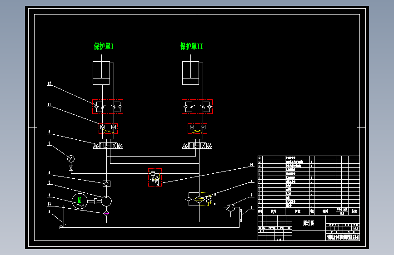
Task: Click callout number 10 pointing to relief valve
Action: pyautogui.click(x=251, y=165)
